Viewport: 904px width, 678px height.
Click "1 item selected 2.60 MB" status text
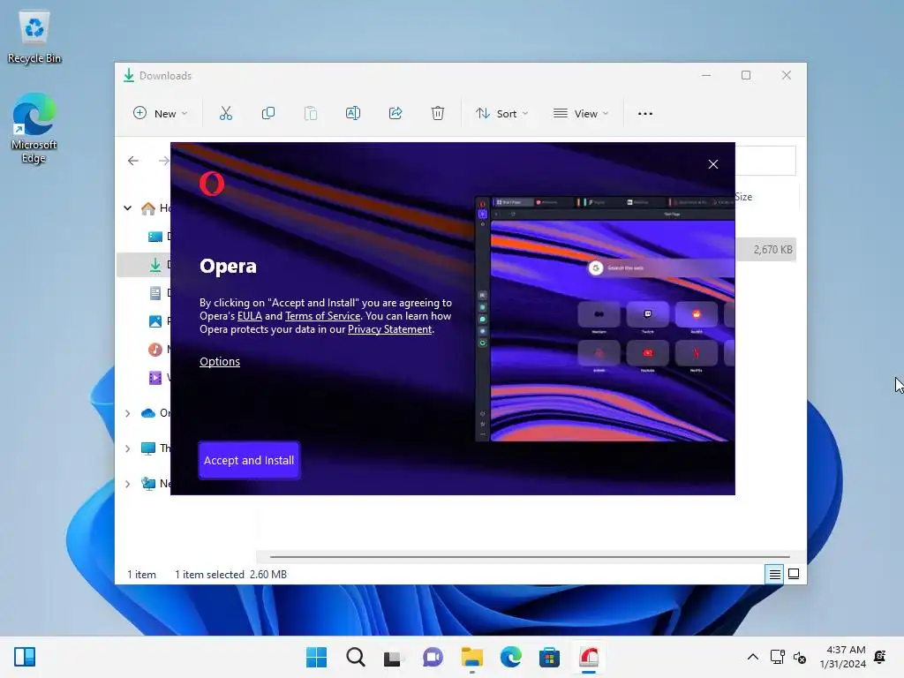(x=230, y=575)
